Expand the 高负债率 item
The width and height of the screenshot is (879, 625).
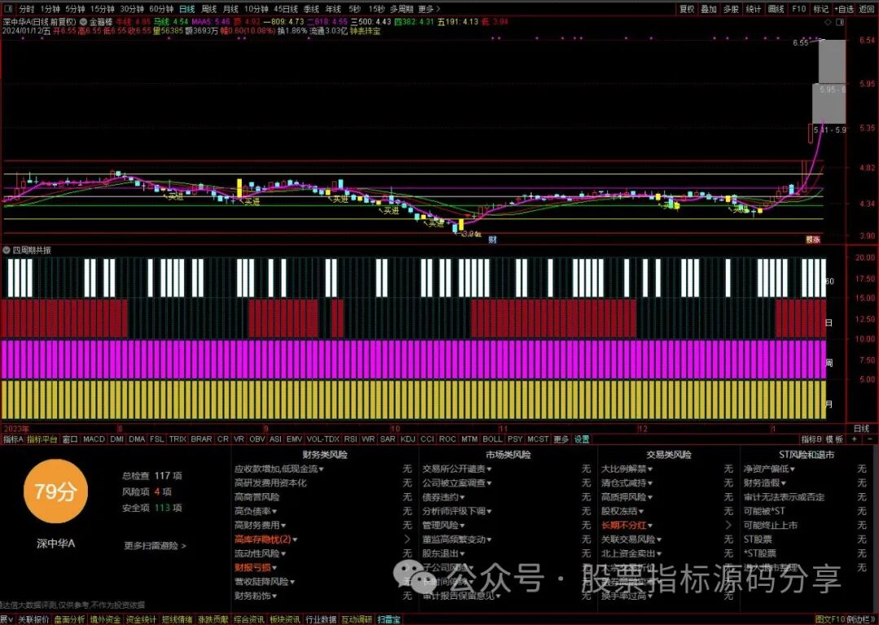coord(256,511)
